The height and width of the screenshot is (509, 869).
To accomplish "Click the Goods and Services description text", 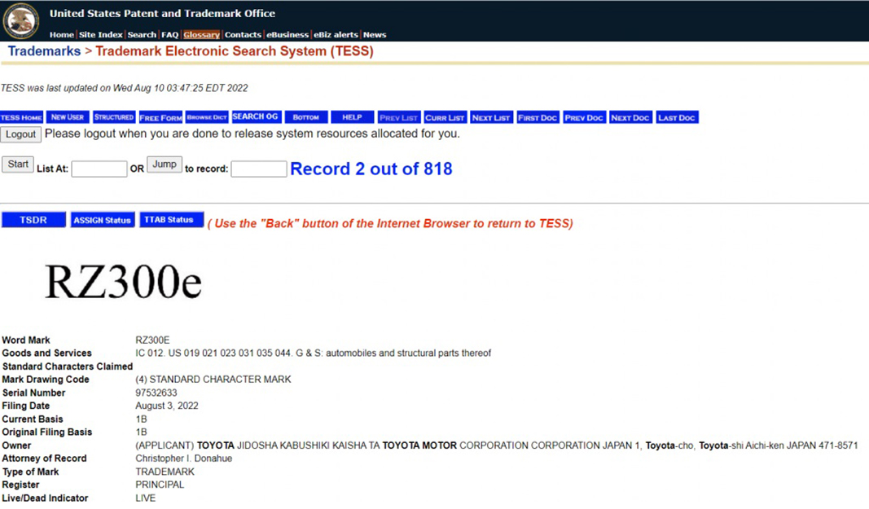I will [313, 353].
